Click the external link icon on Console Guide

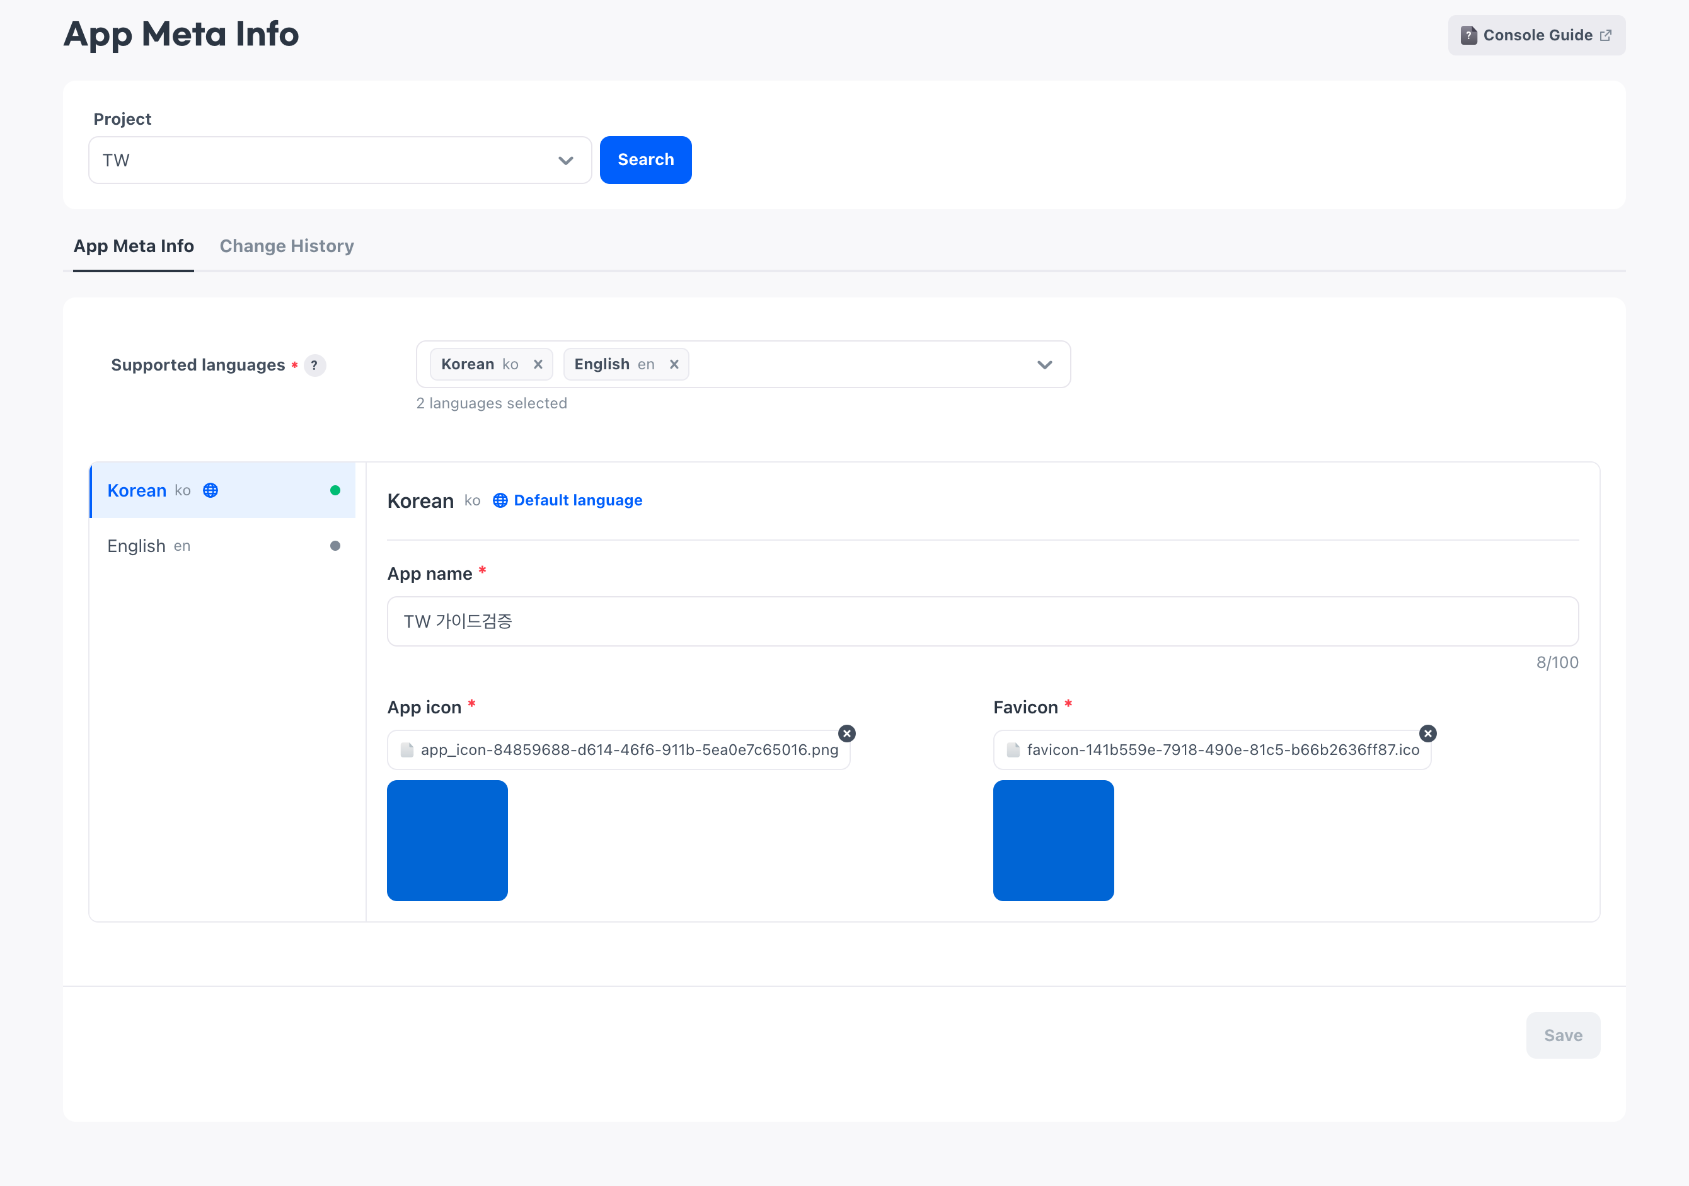[1606, 35]
